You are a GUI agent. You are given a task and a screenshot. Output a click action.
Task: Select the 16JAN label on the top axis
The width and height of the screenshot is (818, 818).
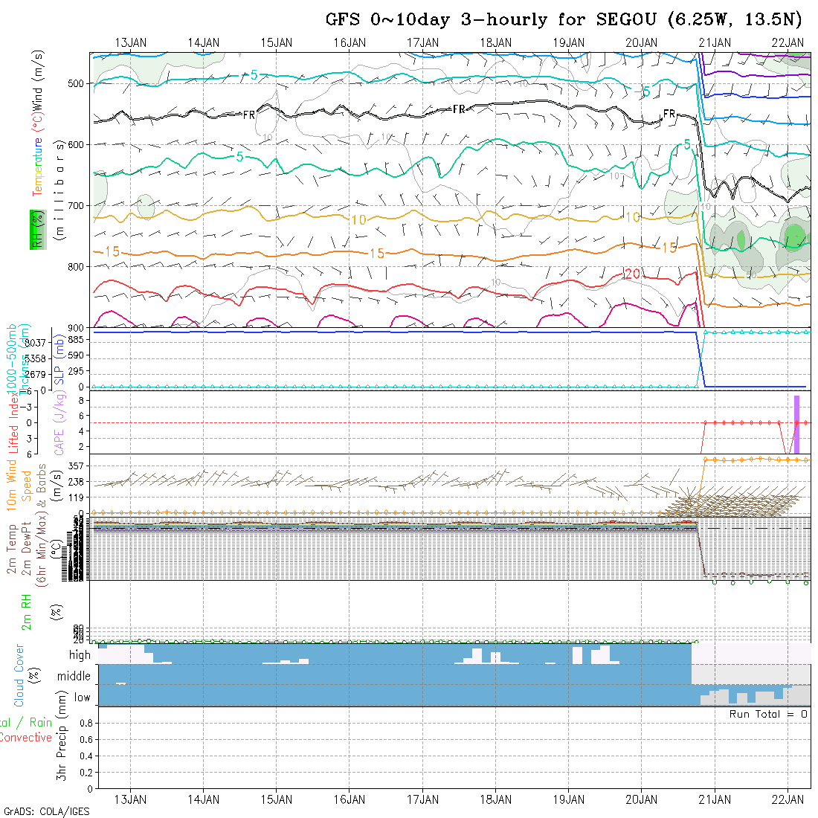click(x=349, y=43)
